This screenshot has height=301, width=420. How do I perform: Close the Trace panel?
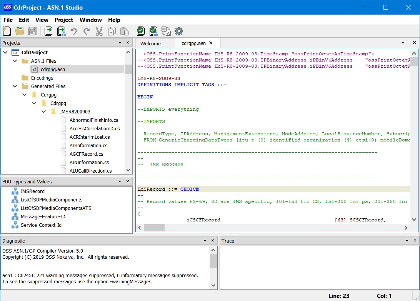[x=415, y=241]
